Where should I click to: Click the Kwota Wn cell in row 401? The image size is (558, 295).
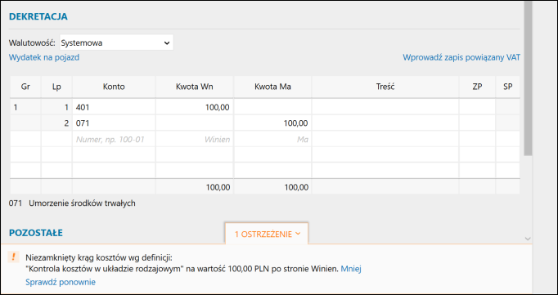pos(195,106)
